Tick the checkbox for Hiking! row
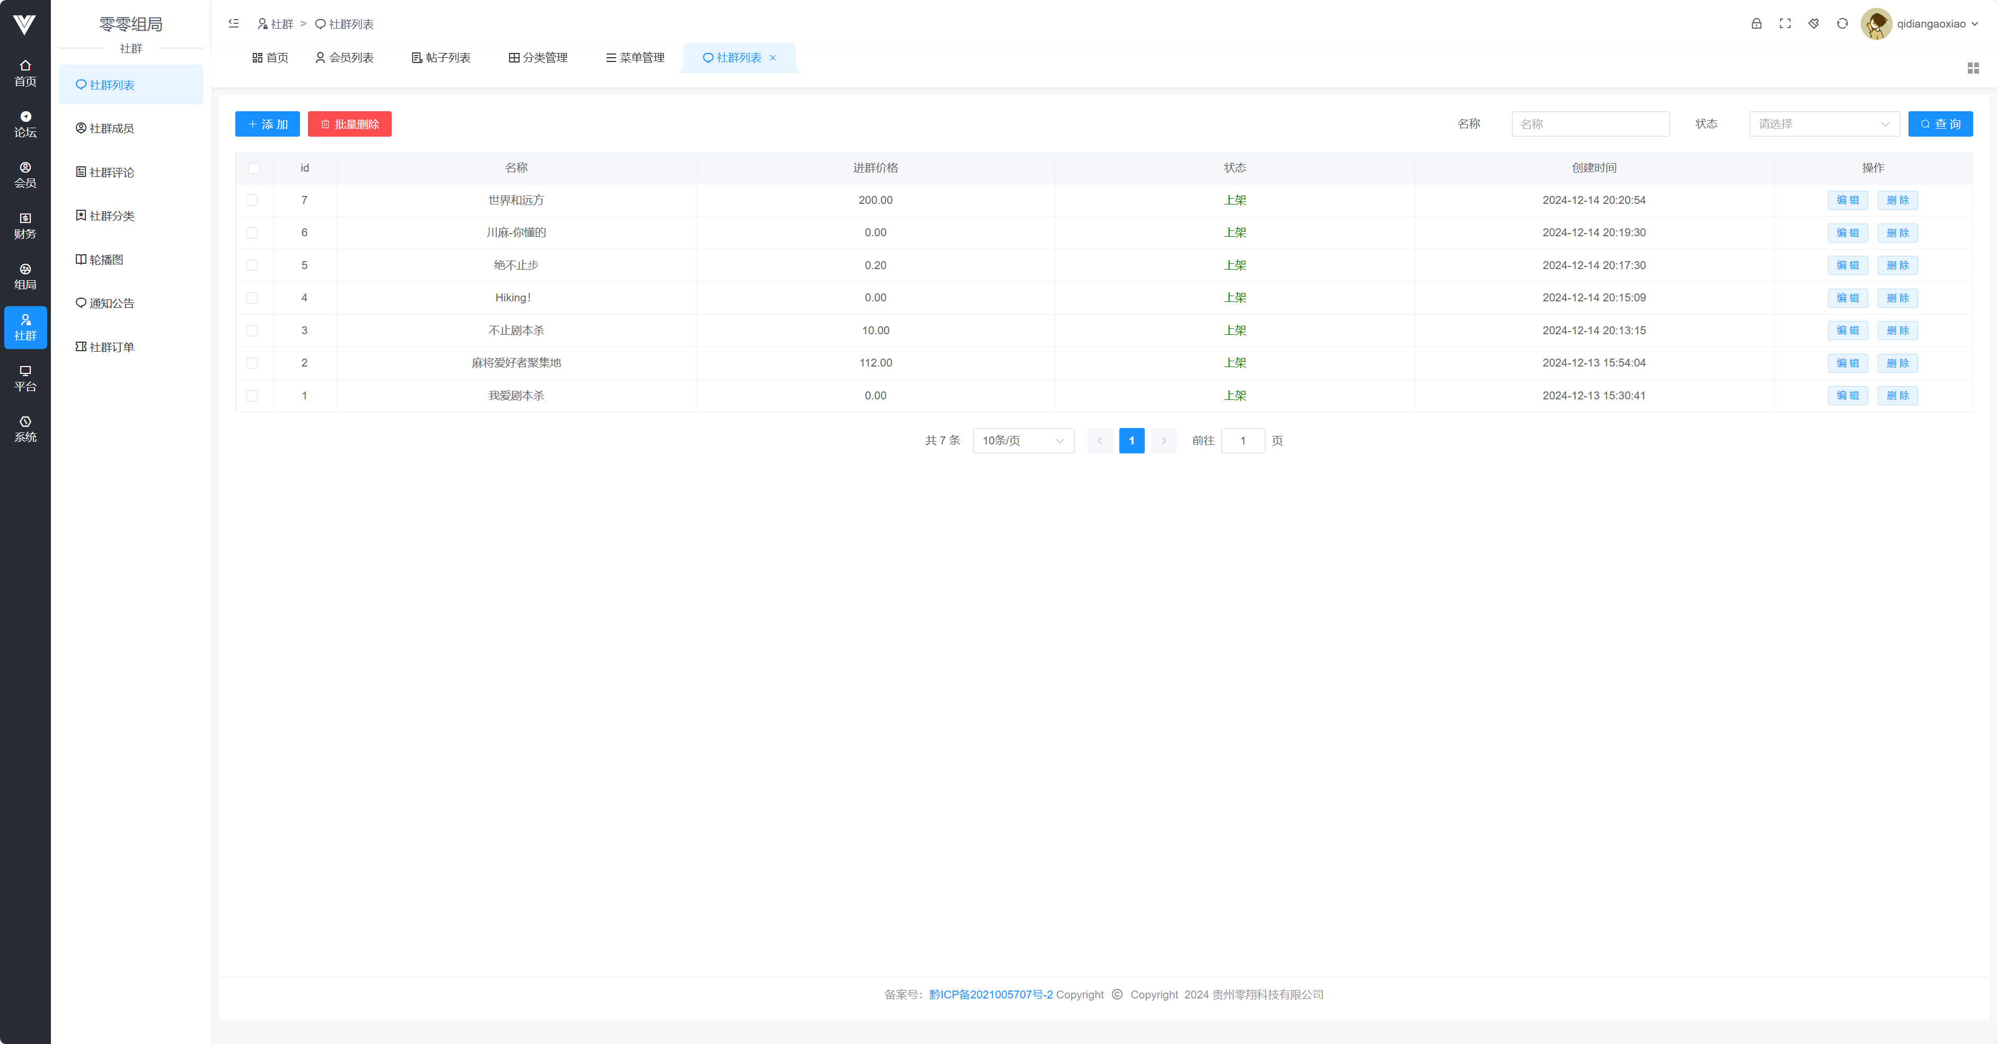The image size is (1997, 1044). [252, 298]
